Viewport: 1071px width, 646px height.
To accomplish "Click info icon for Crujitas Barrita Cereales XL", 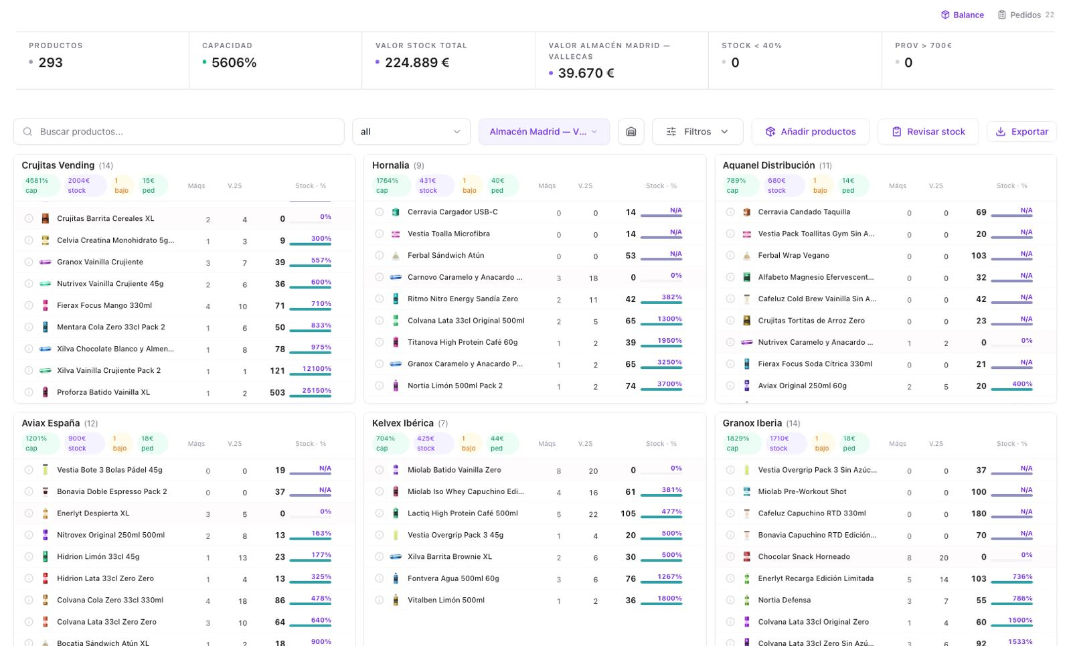I will pyautogui.click(x=29, y=219).
